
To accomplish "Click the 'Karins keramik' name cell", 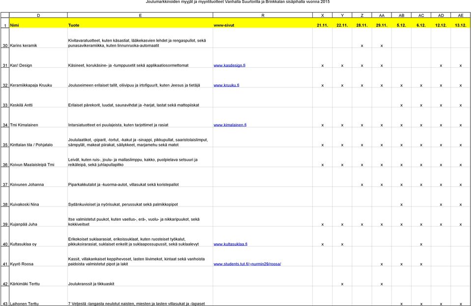I will tap(38, 38).
